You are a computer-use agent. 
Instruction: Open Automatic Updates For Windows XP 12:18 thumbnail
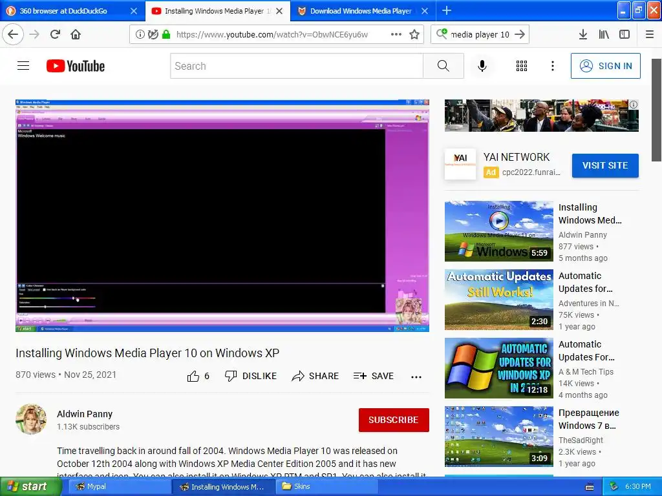tap(498, 367)
